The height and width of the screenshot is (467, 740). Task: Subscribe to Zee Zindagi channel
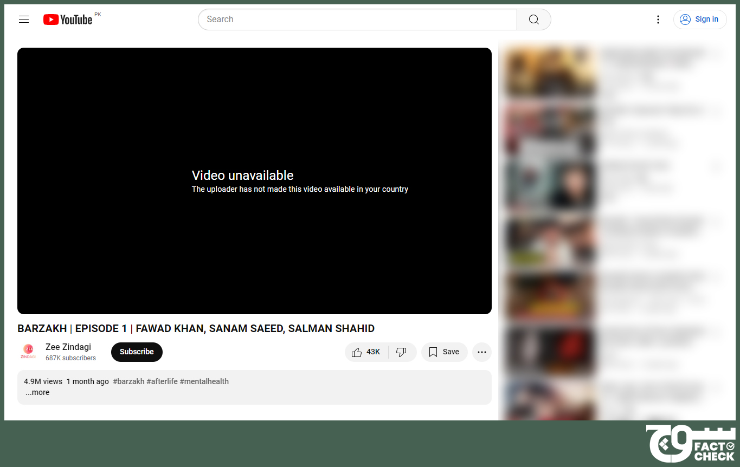pos(137,352)
